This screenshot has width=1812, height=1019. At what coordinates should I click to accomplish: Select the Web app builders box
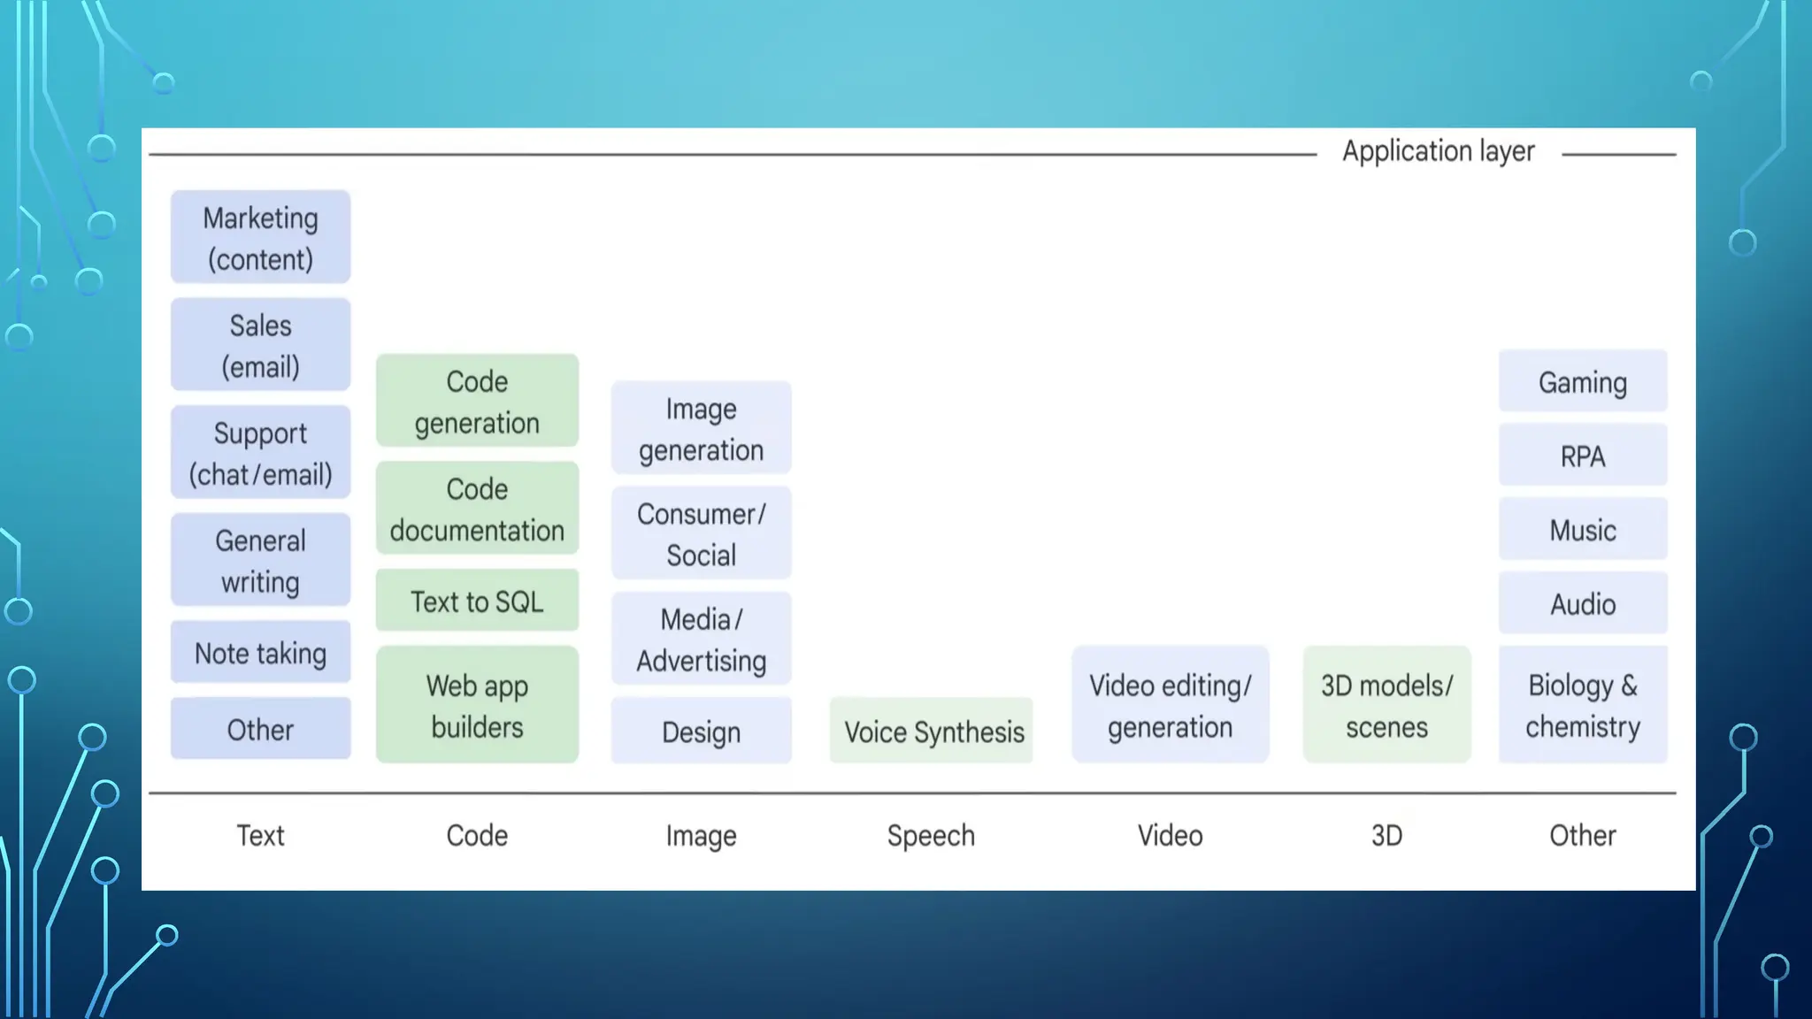pos(477,705)
